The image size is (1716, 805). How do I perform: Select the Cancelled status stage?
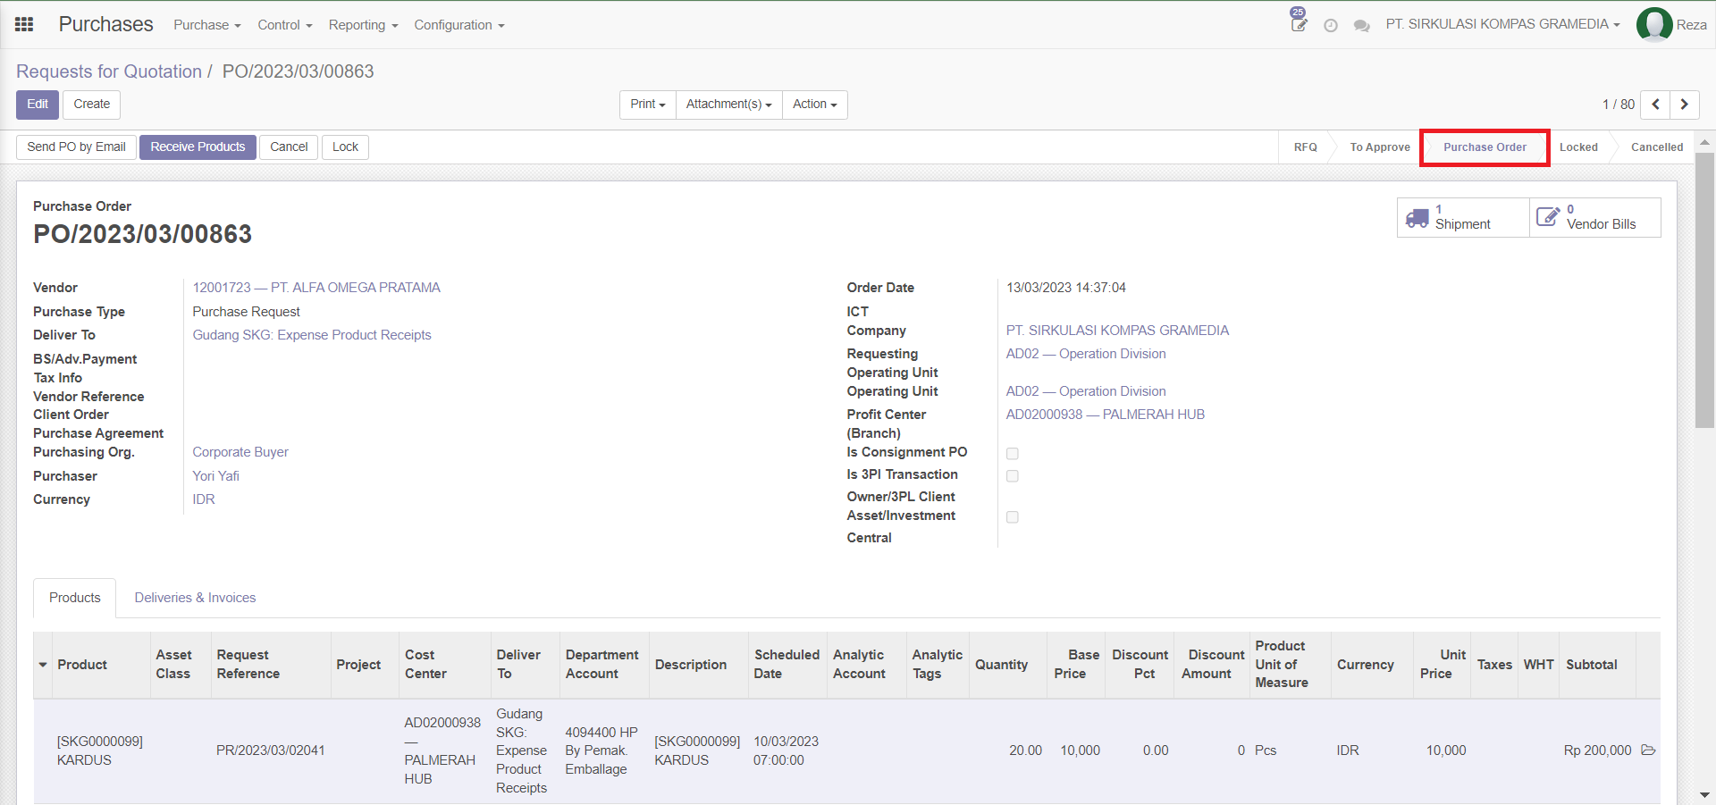pos(1657,147)
